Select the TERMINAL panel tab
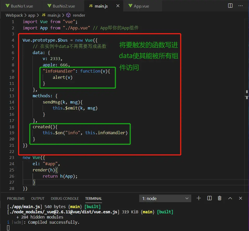Screen dimensions: 249x231 (93, 198)
